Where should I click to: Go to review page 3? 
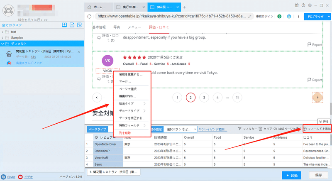click(204, 98)
